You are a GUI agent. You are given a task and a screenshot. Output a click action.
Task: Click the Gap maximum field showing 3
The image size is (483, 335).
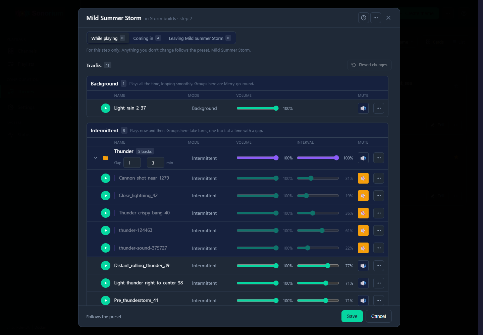(156, 163)
